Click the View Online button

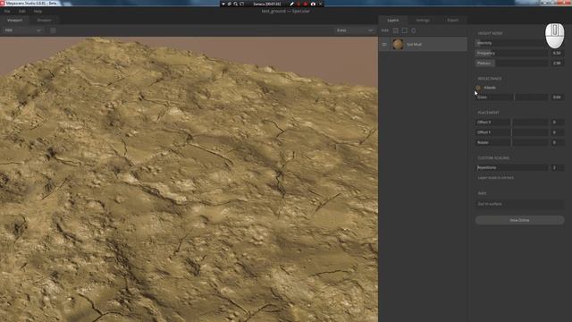519,220
